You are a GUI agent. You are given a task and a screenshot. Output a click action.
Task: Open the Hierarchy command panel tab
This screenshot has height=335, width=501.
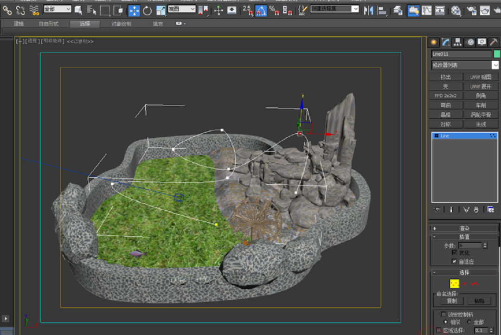pyautogui.click(x=458, y=42)
